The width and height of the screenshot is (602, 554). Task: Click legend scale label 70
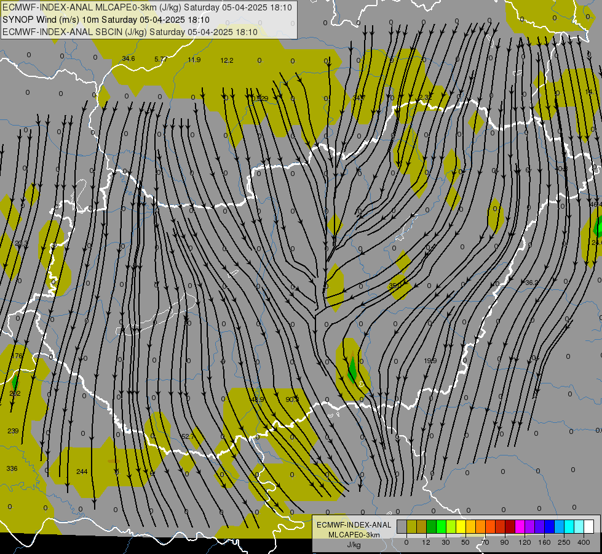(x=485, y=542)
